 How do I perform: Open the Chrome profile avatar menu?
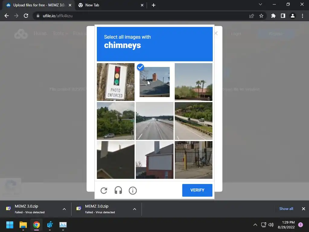tap(293, 16)
